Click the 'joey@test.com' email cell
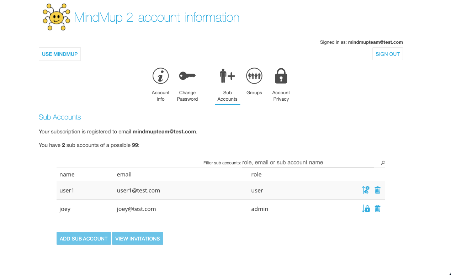The image size is (451, 275). tap(136, 209)
